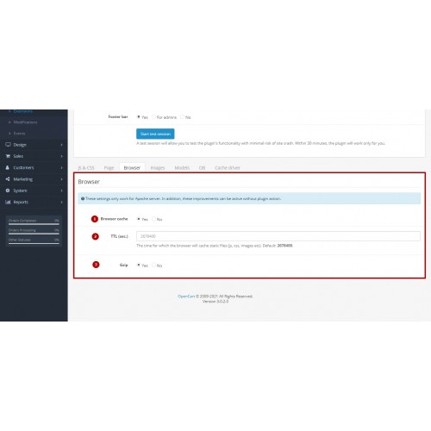Expand the Marketing menu chevron
Image resolution: width=431 pixels, height=431 pixels.
point(61,179)
